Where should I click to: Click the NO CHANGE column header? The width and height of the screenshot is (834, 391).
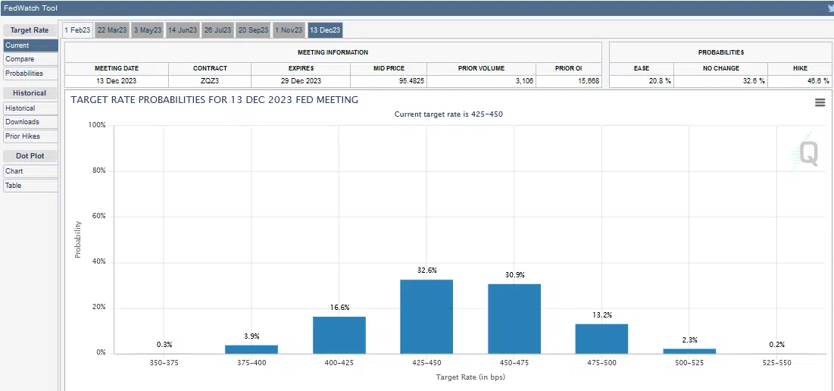click(720, 68)
